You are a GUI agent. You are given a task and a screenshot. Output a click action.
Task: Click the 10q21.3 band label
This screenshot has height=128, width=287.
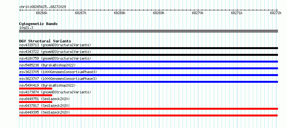click(x=26, y=28)
